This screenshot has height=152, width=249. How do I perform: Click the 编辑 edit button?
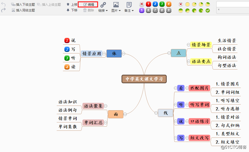pos(89,5)
